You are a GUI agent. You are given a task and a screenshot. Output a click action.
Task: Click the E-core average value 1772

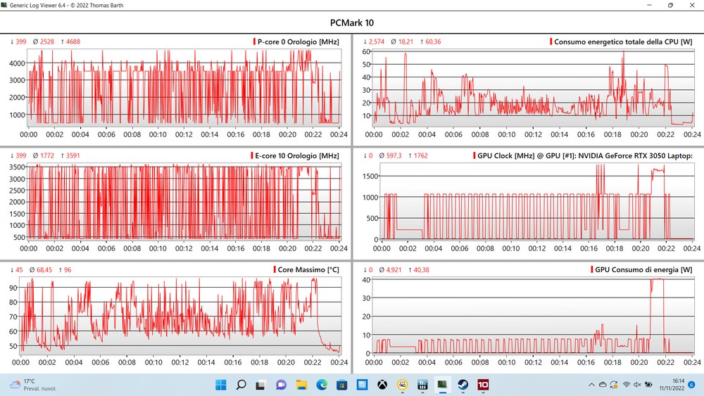click(x=46, y=155)
